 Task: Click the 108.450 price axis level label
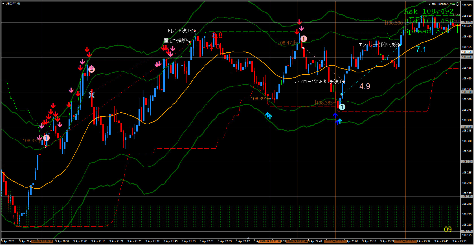pyautogui.click(x=467, y=57)
